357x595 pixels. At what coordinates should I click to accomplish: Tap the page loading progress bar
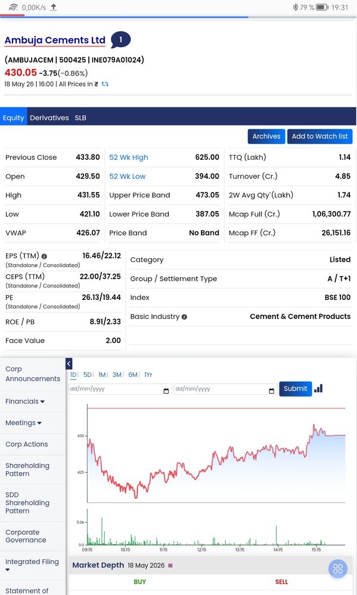(178, 16)
